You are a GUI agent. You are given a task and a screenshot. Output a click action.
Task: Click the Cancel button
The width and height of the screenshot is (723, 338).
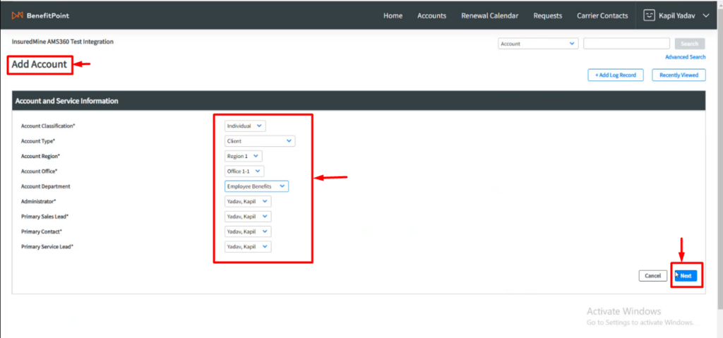coord(652,276)
